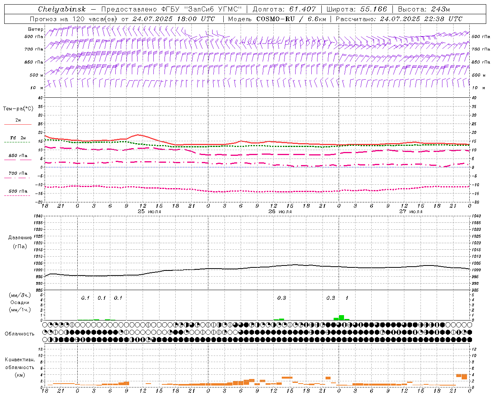Click the 'Тем-ра(°C)' temperature panel label
The width and height of the screenshot is (492, 394).
18,109
